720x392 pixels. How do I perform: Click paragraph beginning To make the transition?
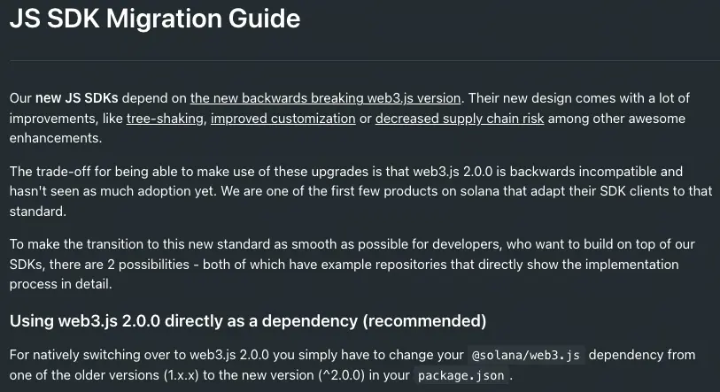352,264
